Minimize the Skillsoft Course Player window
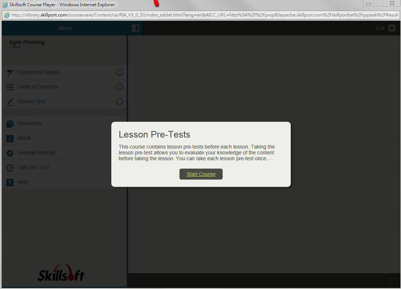The width and height of the screenshot is (401, 289). 368,3
